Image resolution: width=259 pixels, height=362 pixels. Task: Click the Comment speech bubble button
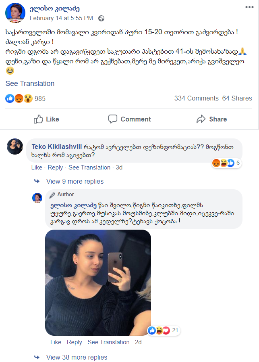[130, 119]
